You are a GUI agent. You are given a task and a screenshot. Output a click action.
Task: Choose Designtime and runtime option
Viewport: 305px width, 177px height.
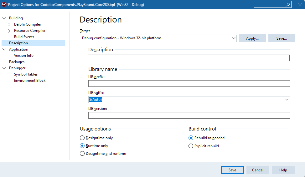point(82,154)
